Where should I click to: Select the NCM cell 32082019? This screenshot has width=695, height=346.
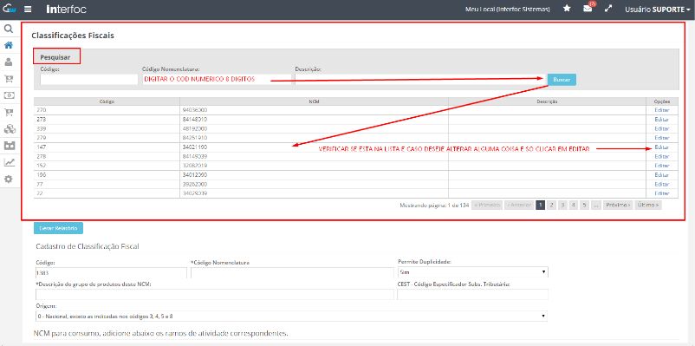coord(314,166)
